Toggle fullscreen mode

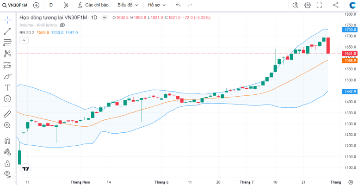[x=319, y=5]
